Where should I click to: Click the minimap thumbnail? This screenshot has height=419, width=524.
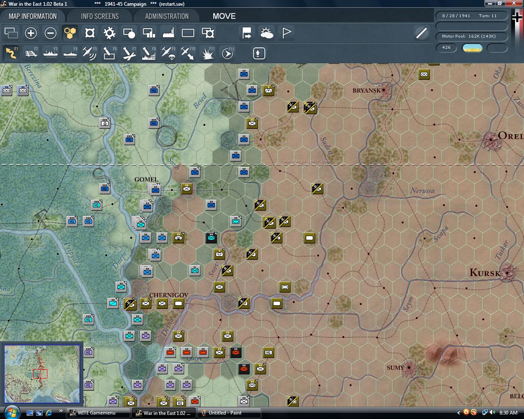pos(42,374)
